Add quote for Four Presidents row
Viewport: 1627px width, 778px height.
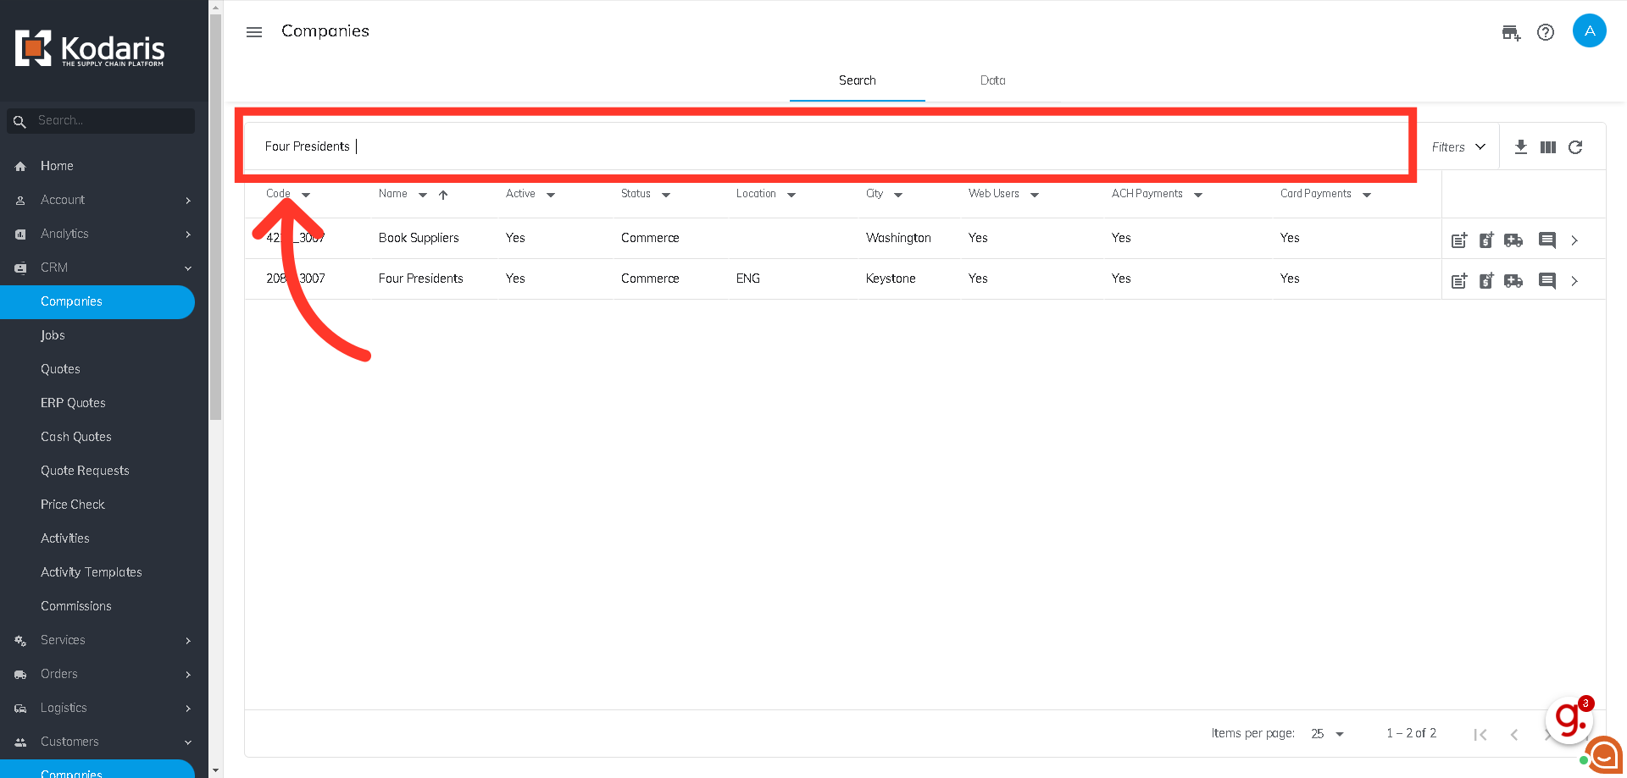pos(1459,280)
